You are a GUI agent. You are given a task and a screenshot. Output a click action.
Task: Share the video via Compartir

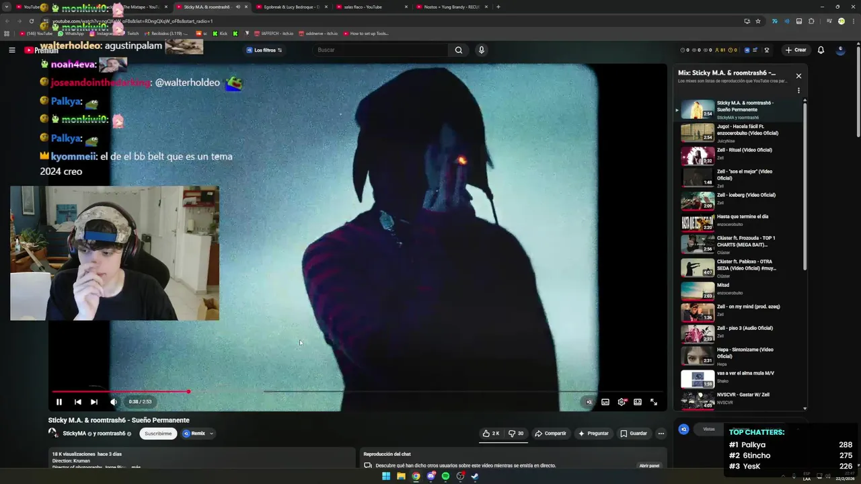point(550,434)
